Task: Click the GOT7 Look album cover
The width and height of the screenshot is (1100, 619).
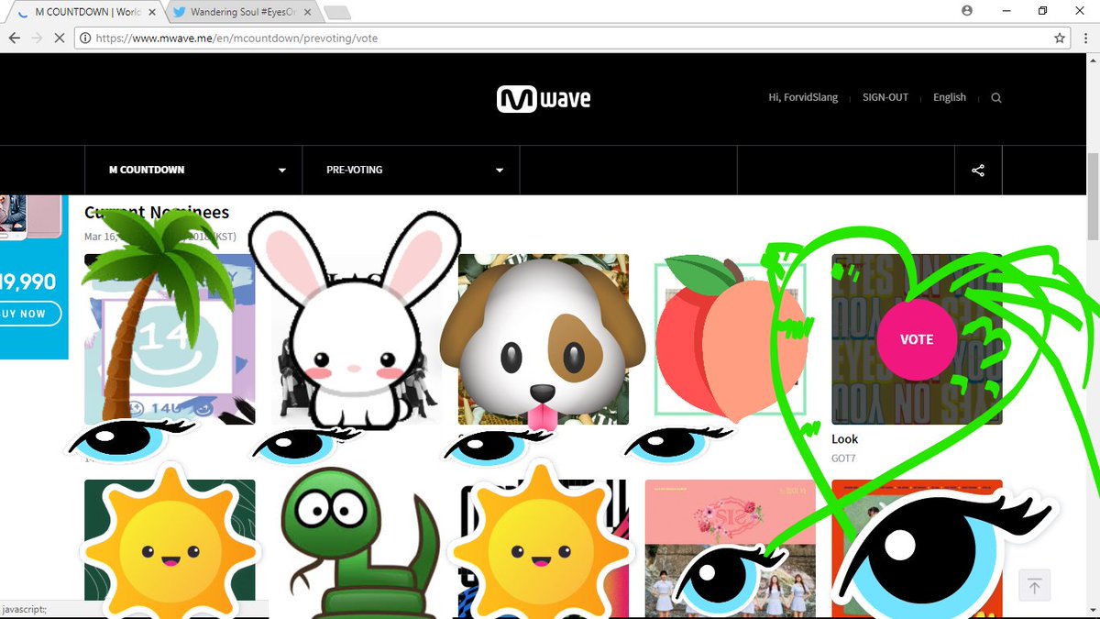Action: [x=917, y=339]
